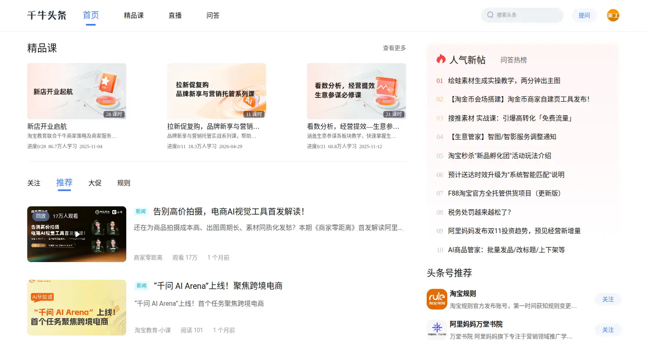Open hot post 淘宝秒杀"新品孵化团"活动玩法介绍
Image resolution: width=647 pixels, height=345 pixels.
[500, 156]
